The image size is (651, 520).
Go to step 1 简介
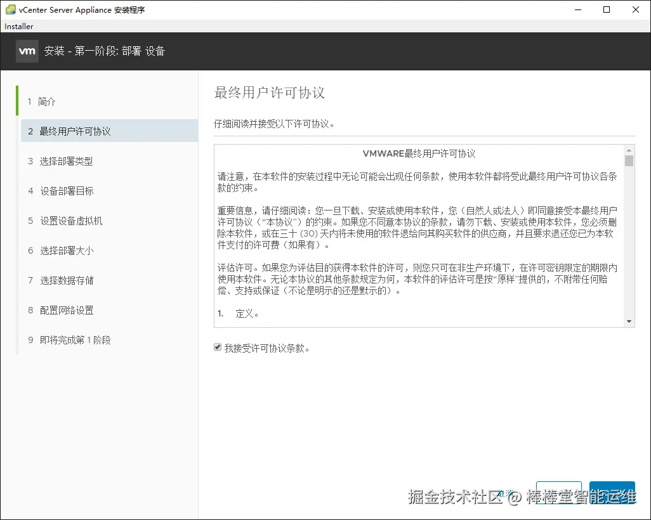point(41,101)
